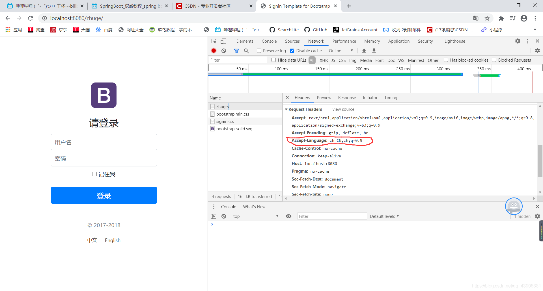Open the What's New drawer tab
Image resolution: width=543 pixels, height=291 pixels.
tap(254, 207)
